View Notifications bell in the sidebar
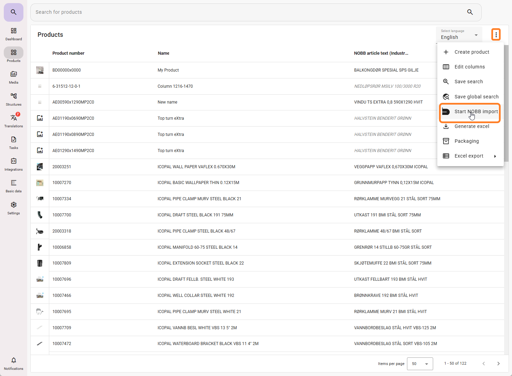 pos(13,363)
